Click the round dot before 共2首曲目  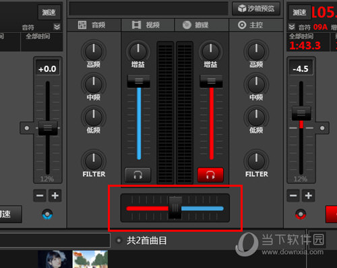[x=119, y=240]
